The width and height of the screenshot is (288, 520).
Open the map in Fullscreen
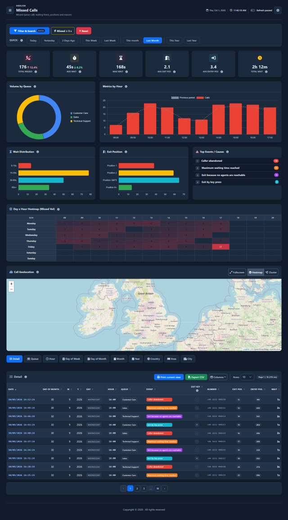[237, 272]
